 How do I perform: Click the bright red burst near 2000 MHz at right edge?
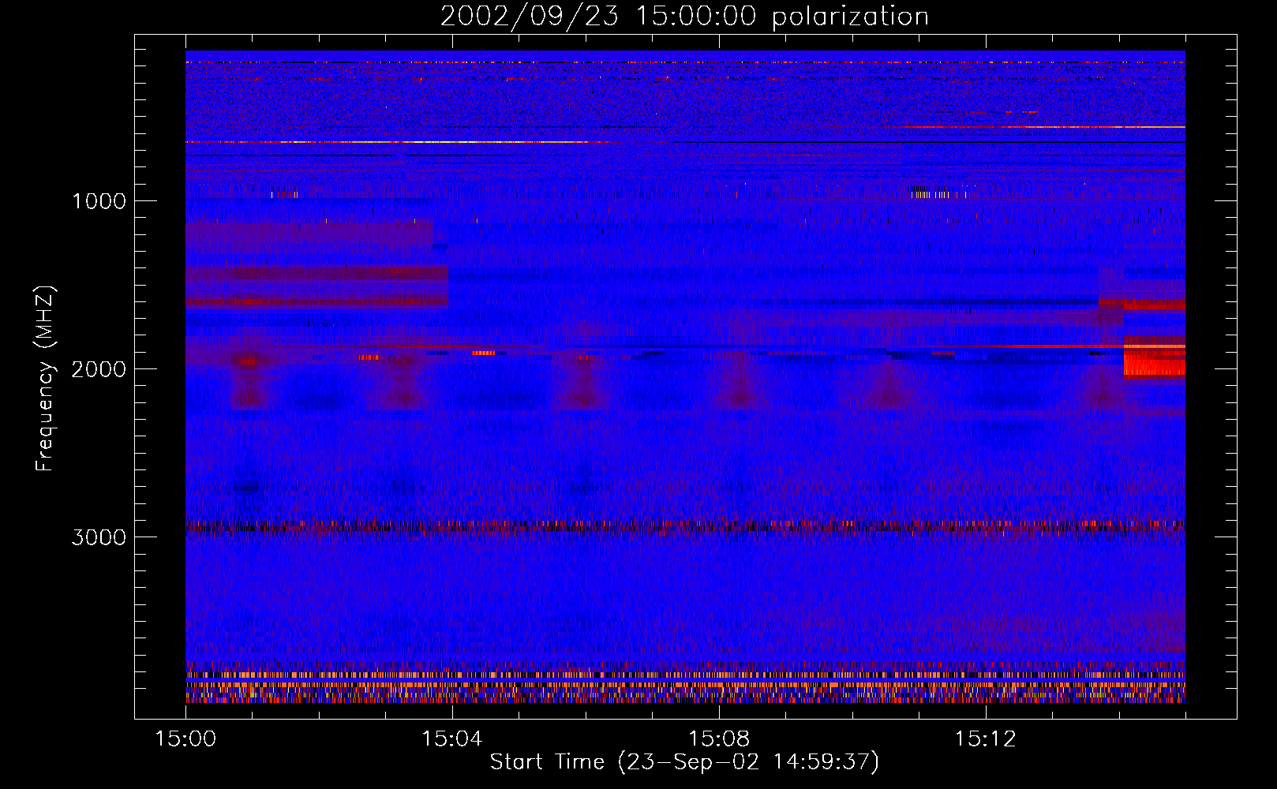[x=1154, y=362]
